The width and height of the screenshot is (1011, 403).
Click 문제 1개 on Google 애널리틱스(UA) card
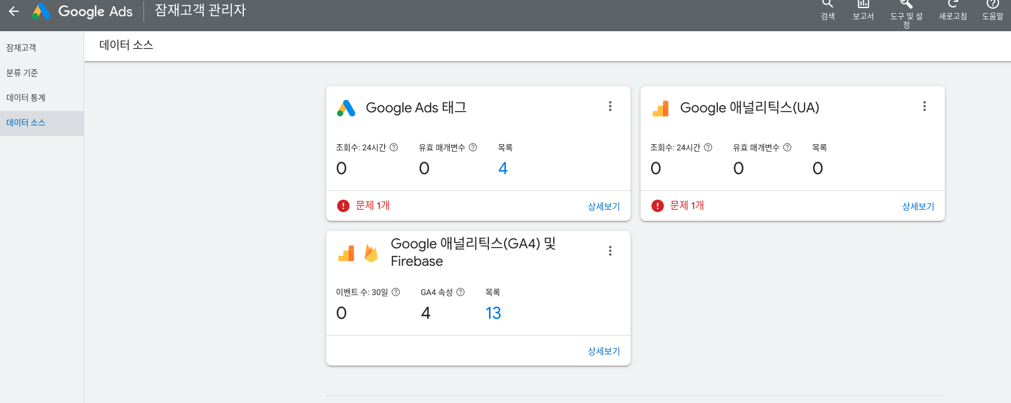[687, 205]
